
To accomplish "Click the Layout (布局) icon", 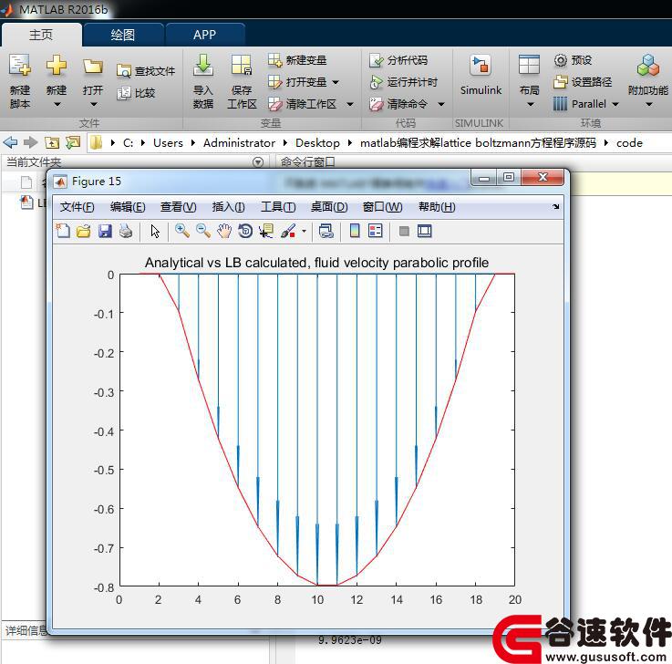I will click(529, 65).
